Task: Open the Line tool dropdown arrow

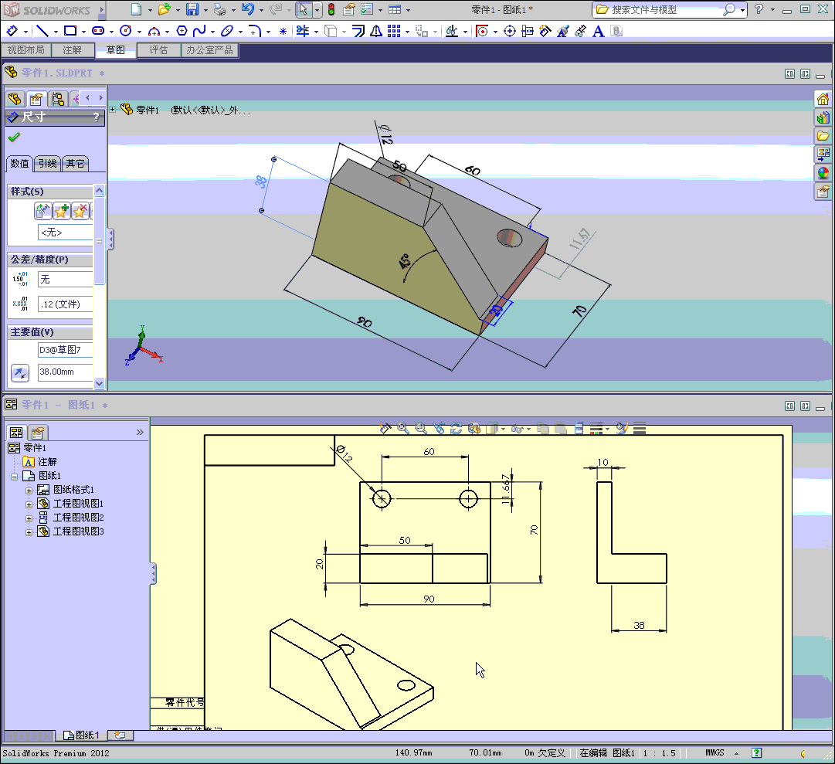Action: tap(56, 32)
